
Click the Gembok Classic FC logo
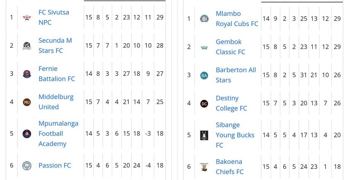(x=204, y=47)
